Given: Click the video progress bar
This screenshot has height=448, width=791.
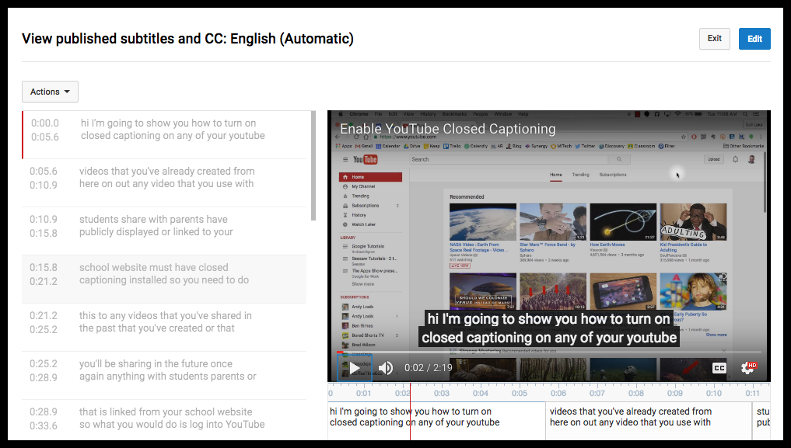Looking at the screenshot, I should pos(549,352).
